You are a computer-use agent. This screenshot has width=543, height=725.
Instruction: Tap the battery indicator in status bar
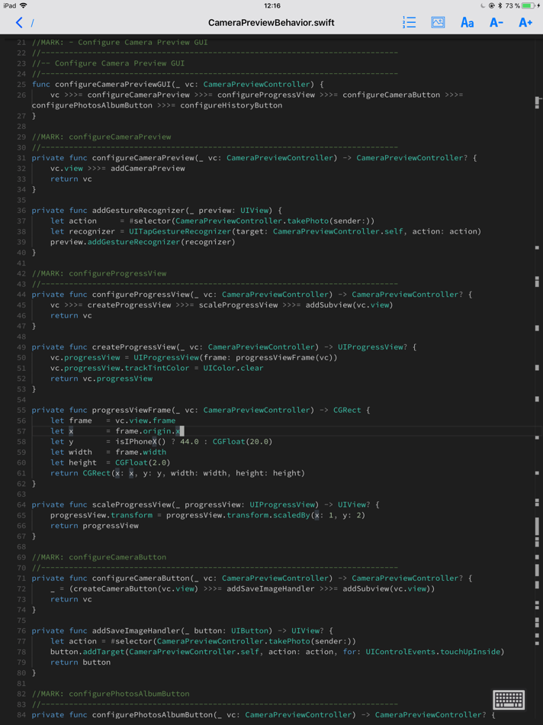[529, 6]
